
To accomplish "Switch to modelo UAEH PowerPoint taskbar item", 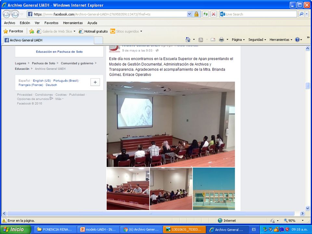I will (x=98, y=229).
